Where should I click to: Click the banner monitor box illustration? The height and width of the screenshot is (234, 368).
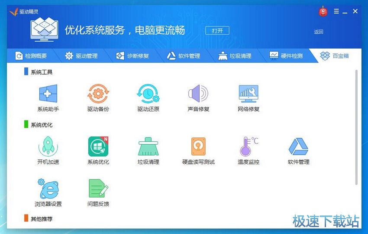[44, 29]
